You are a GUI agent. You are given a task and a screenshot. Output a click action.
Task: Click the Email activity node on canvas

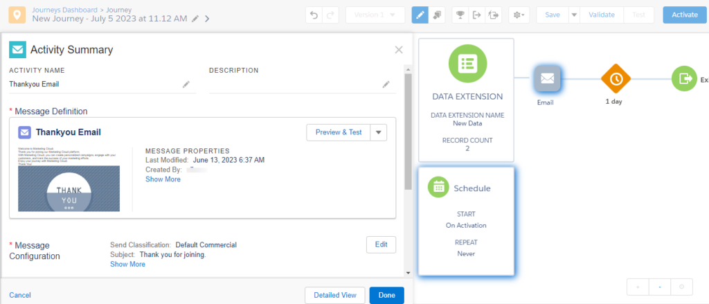[547, 79]
